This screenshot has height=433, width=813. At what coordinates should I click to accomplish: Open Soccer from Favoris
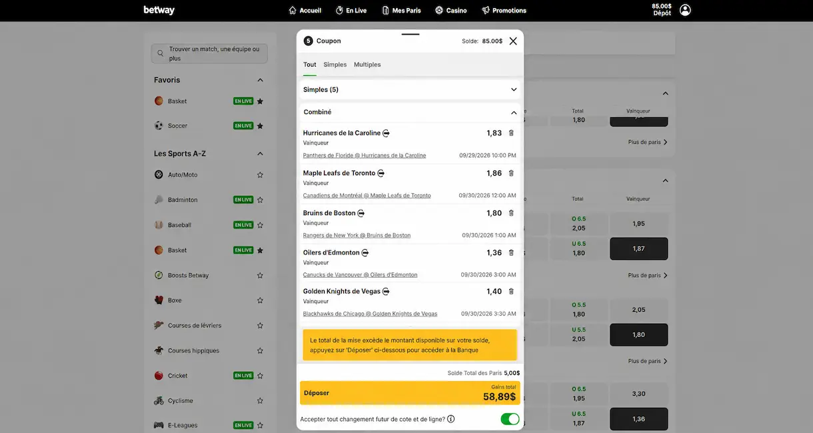pyautogui.click(x=177, y=126)
